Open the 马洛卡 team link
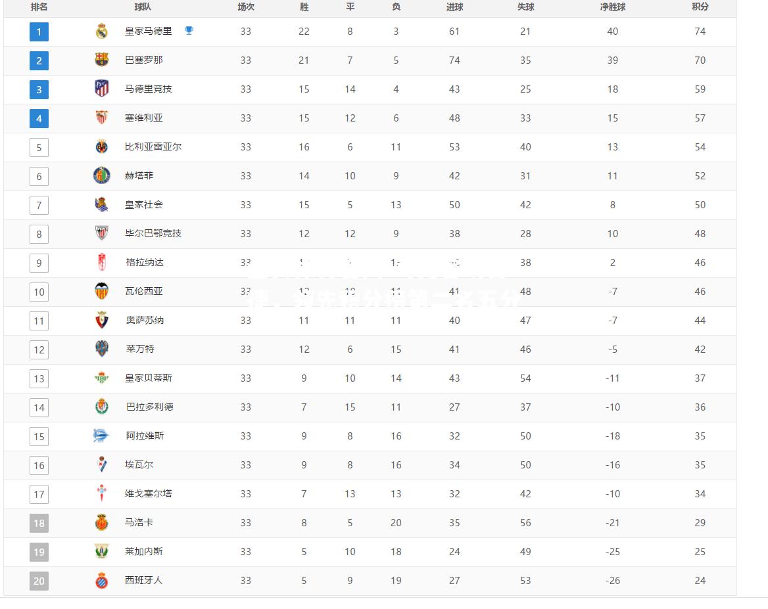 139,522
